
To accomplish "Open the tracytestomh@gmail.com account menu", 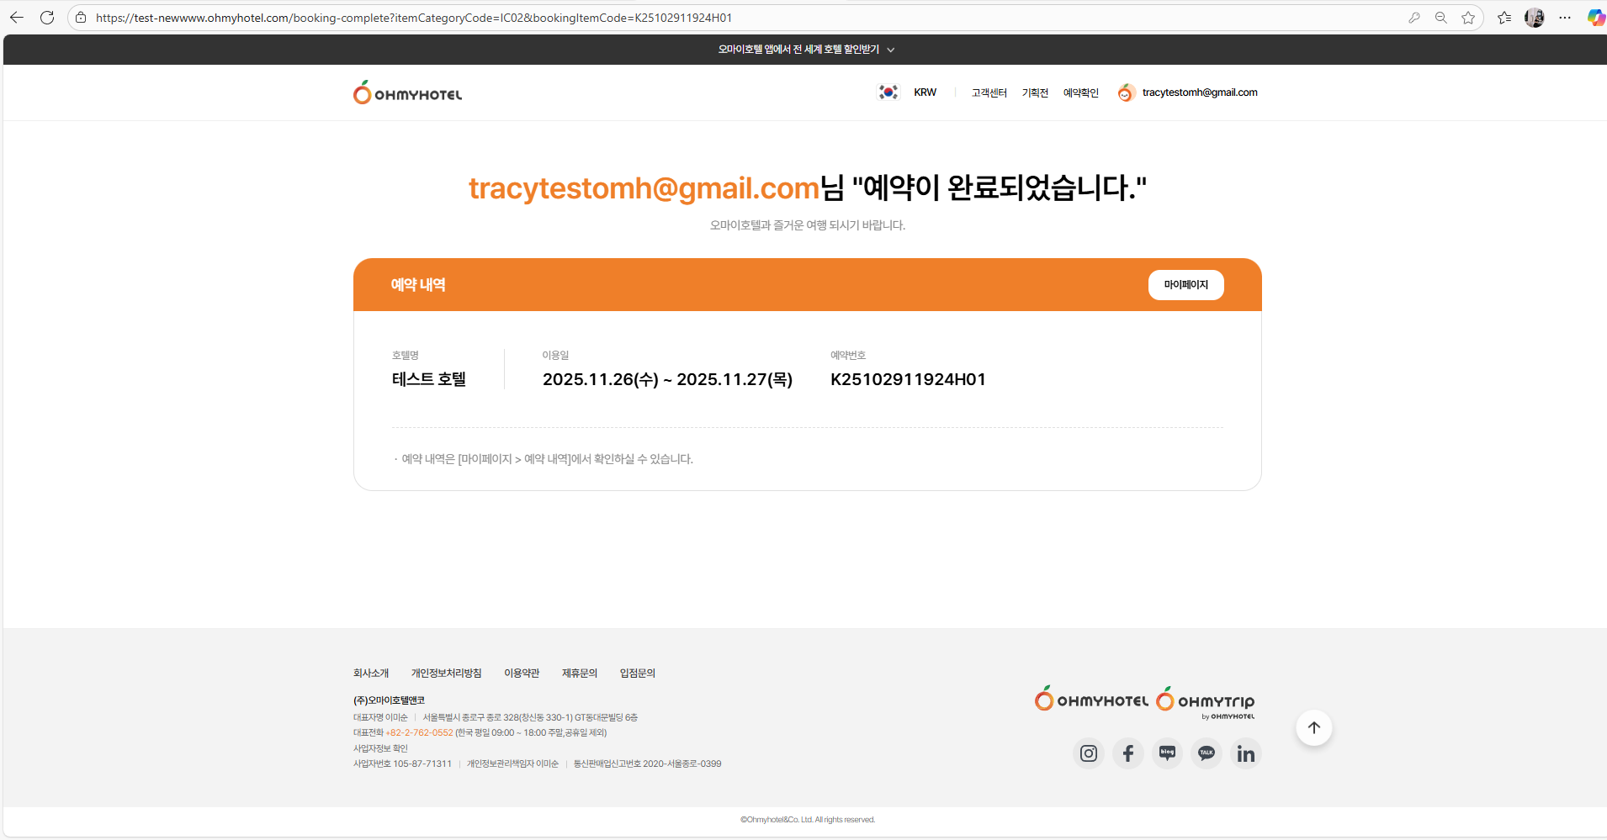I will (1200, 92).
